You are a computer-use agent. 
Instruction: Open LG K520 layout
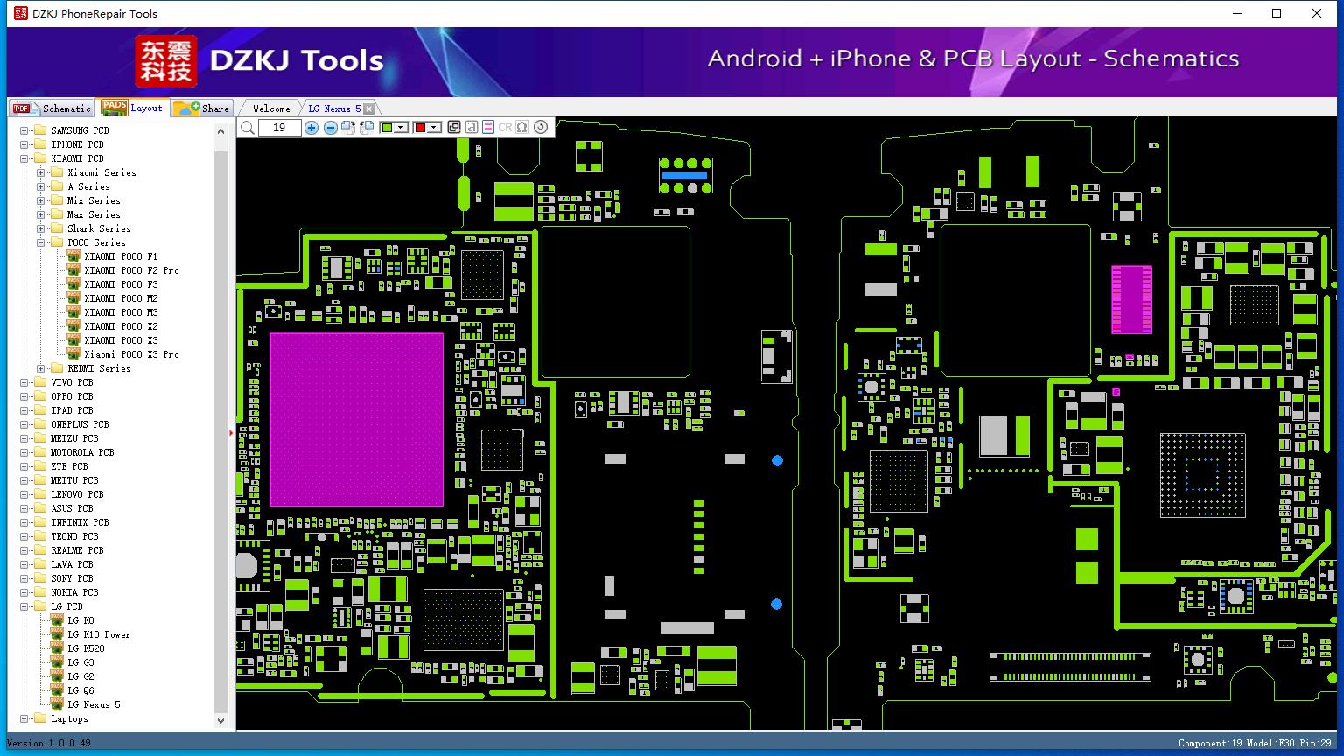tap(86, 648)
